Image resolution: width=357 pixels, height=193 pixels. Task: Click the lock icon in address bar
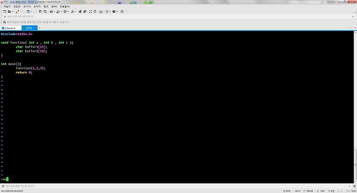[5, 17]
